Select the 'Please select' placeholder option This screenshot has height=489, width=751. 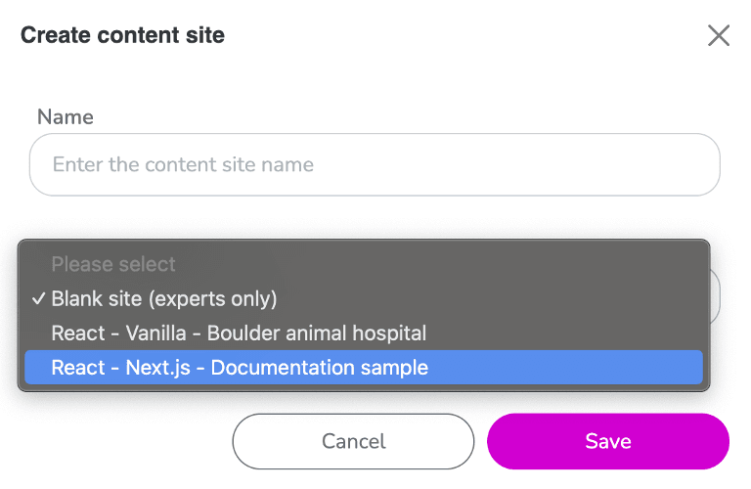[113, 264]
